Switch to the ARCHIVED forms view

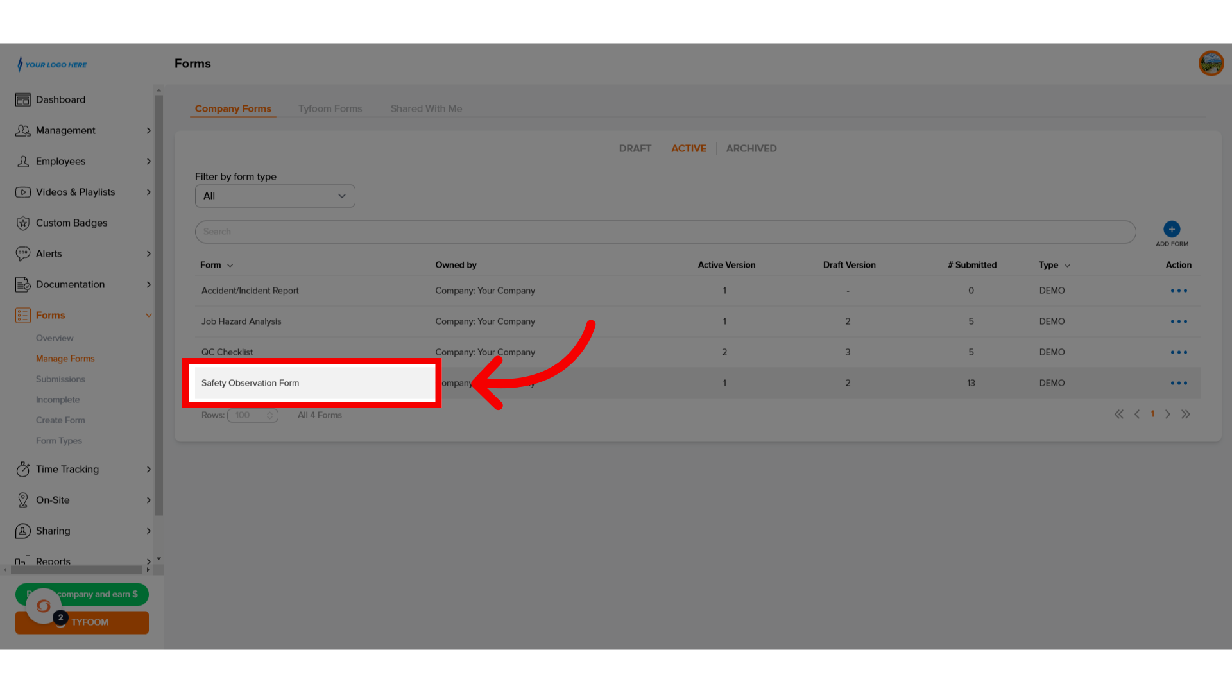[751, 148]
